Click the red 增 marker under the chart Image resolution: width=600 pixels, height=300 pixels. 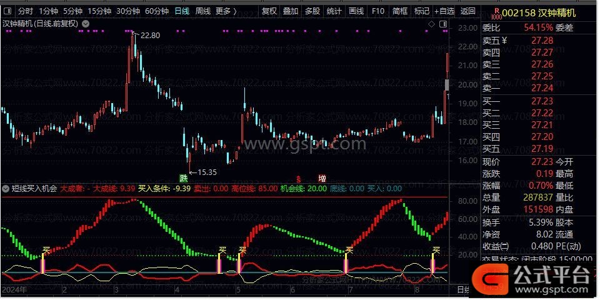(x=322, y=179)
